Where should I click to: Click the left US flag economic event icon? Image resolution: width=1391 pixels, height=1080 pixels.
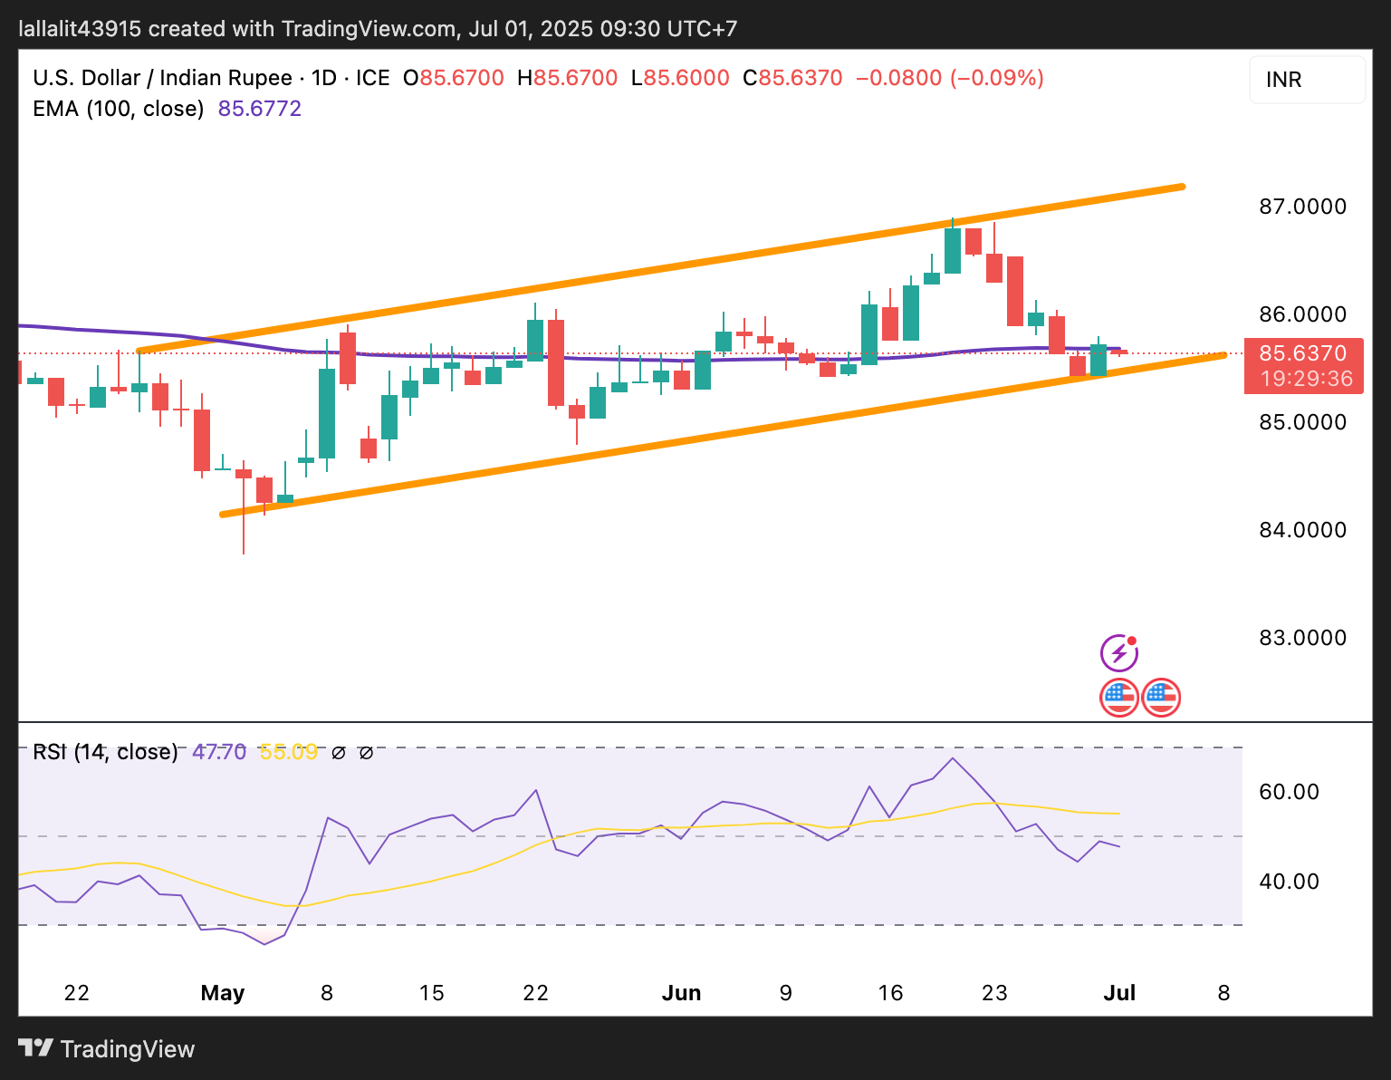tap(1119, 698)
